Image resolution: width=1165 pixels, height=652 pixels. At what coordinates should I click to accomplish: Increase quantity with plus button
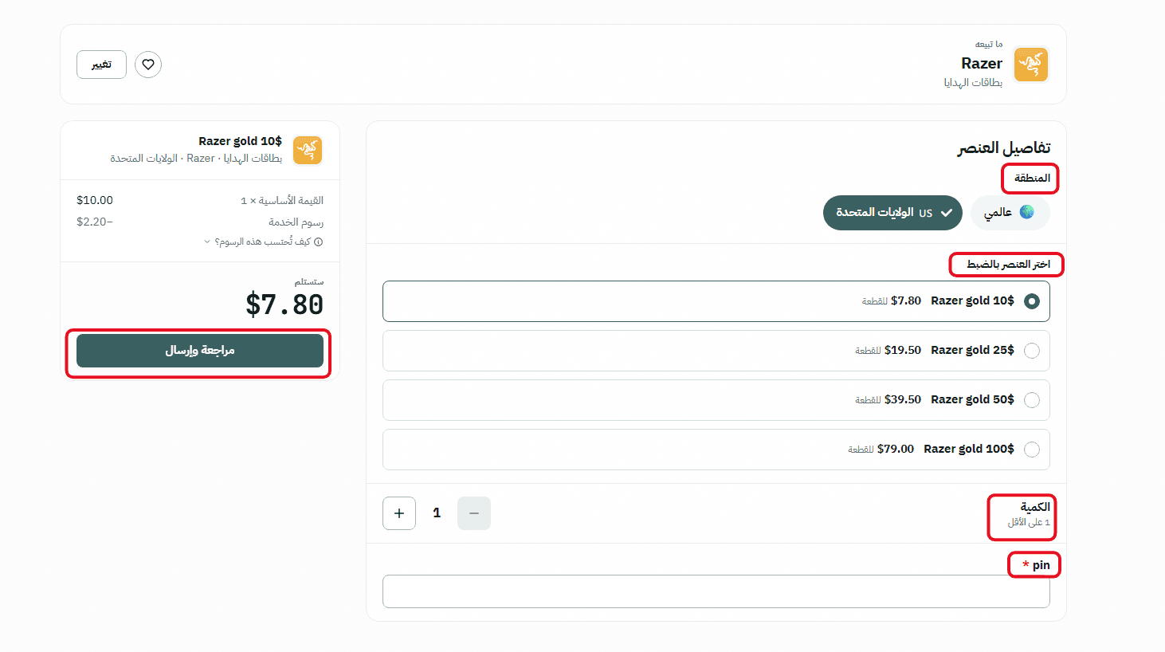399,513
